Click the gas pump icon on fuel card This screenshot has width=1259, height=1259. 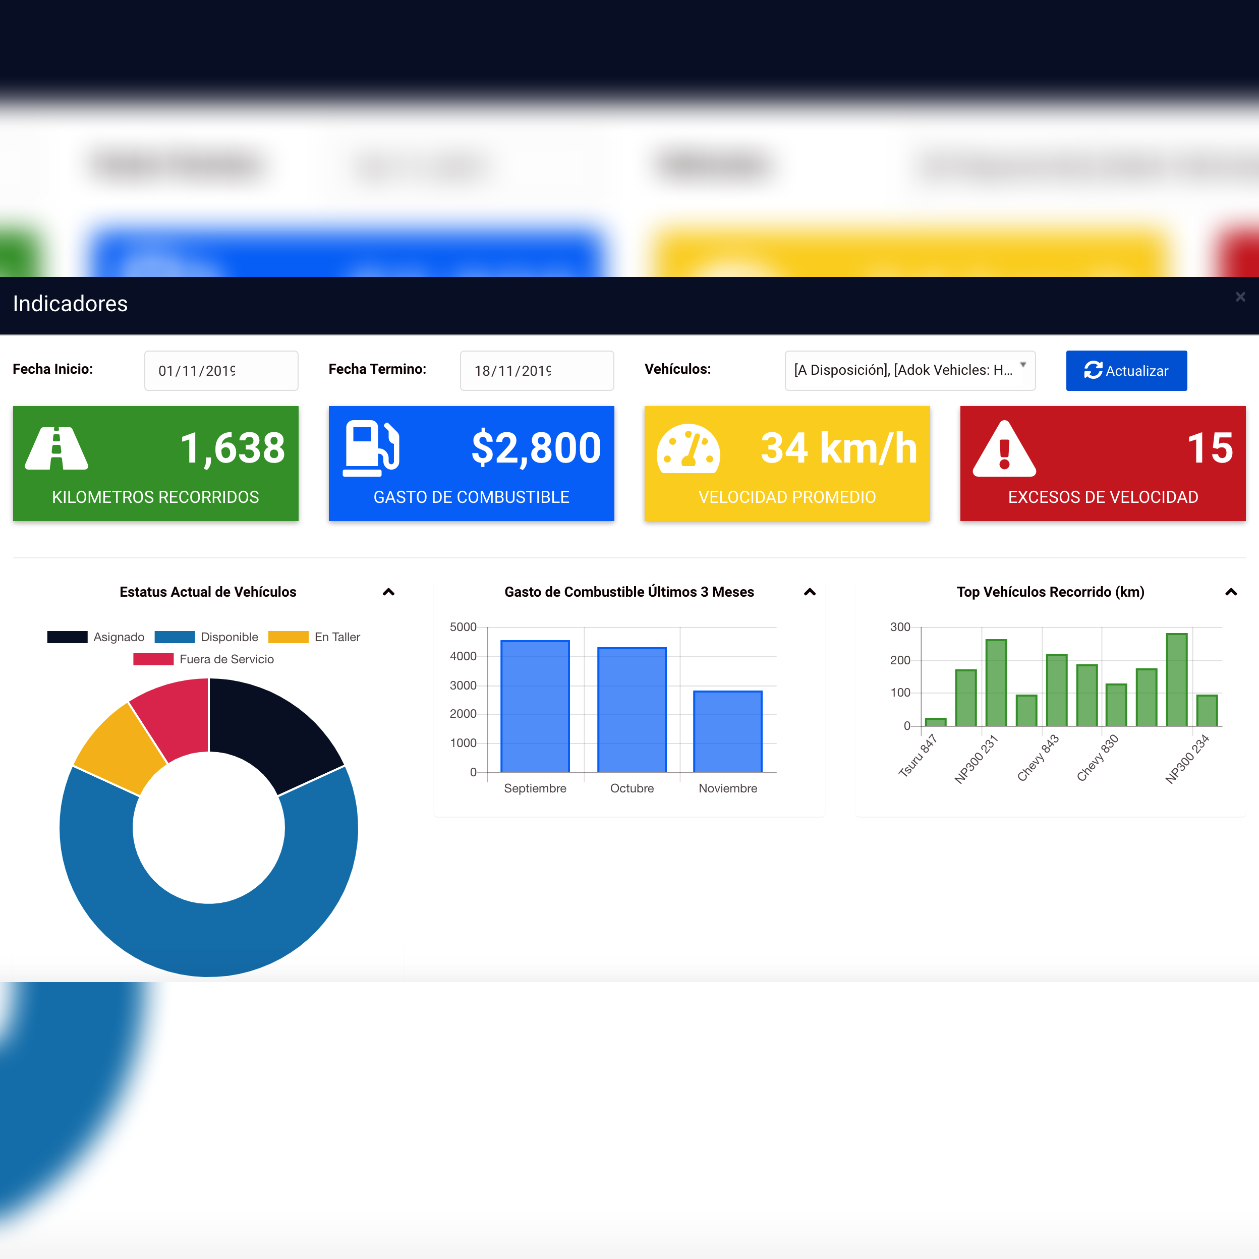[371, 448]
